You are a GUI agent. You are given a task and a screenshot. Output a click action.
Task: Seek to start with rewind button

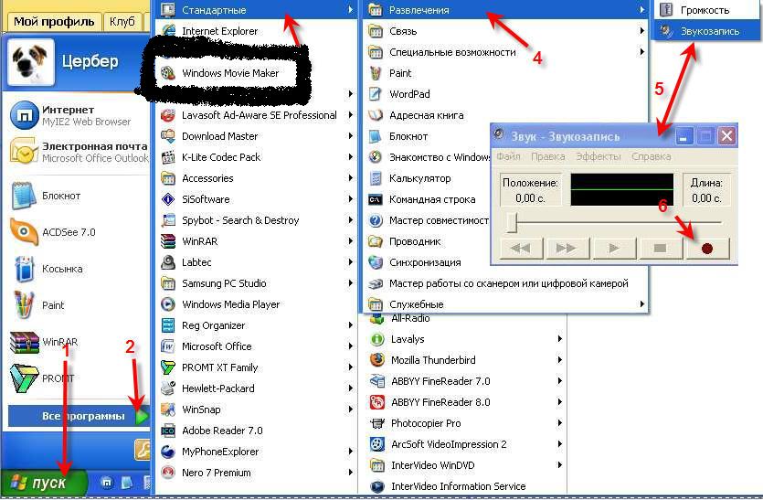pos(521,249)
